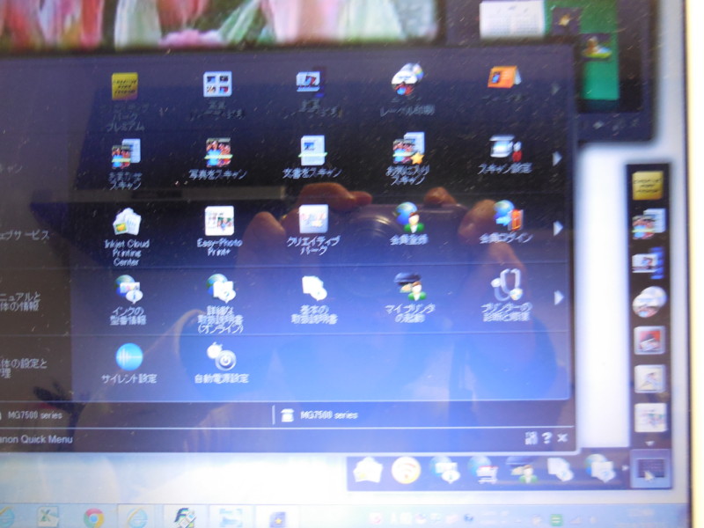Open Internet Explorer beside Chrome in taskbar
This screenshot has width=704, height=528.
[136, 517]
